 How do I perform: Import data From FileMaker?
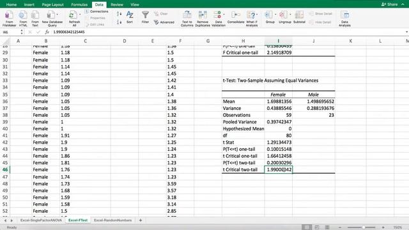9,19
